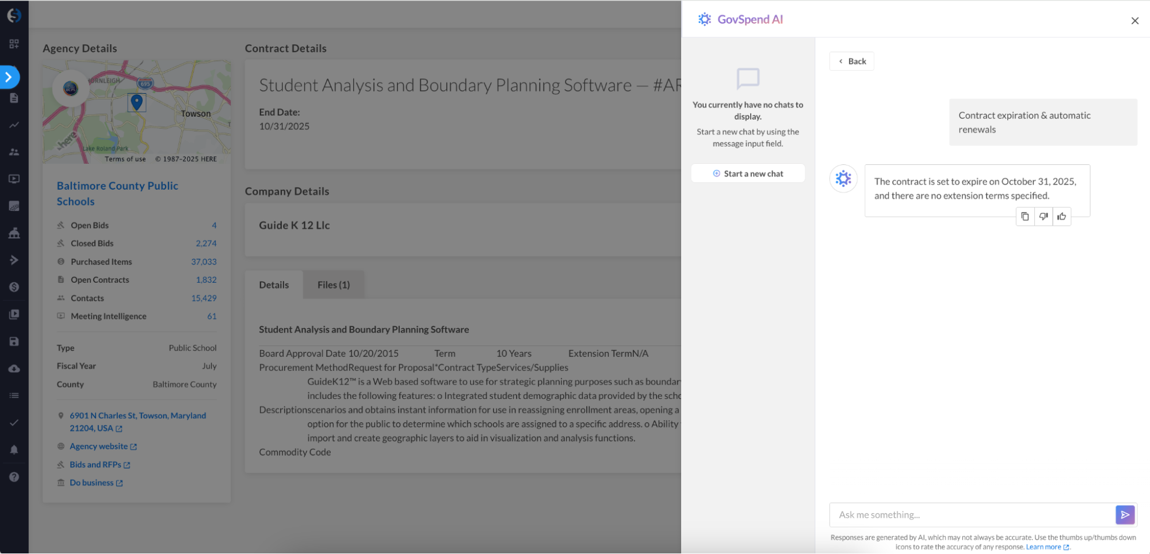Screen dimensions: 1150x554
Task: Give thumbs up to AI response
Action: (1061, 217)
